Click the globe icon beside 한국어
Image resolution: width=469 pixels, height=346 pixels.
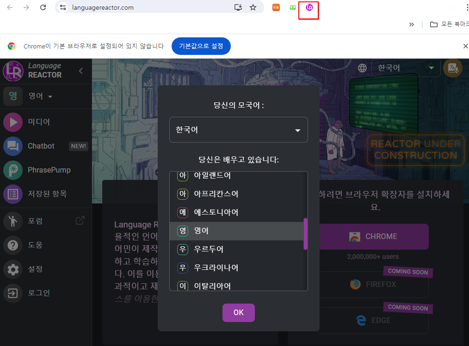click(x=362, y=68)
